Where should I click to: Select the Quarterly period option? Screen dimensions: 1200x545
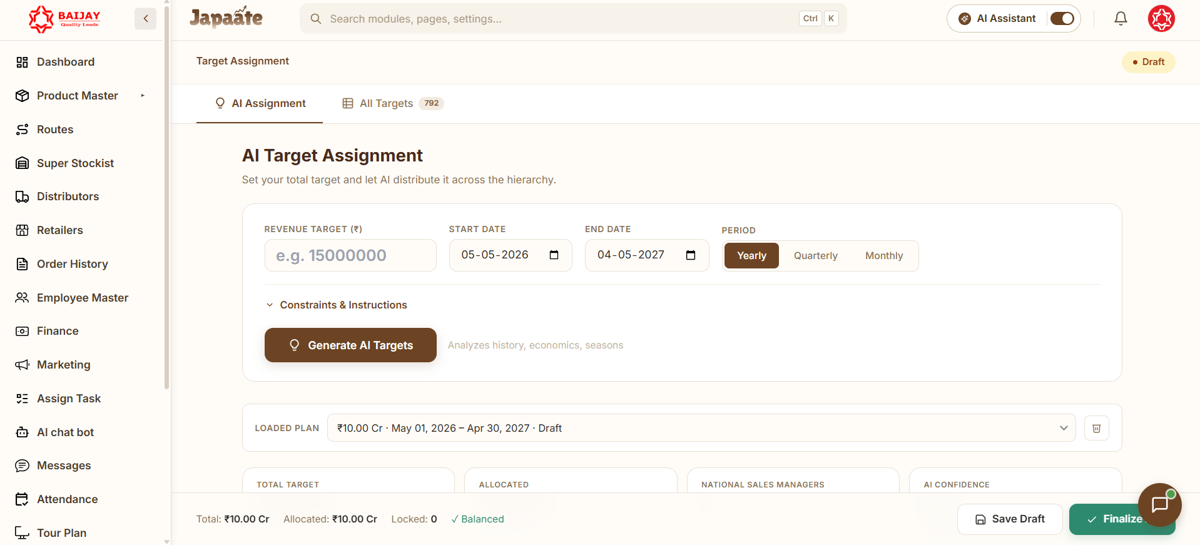click(x=815, y=255)
